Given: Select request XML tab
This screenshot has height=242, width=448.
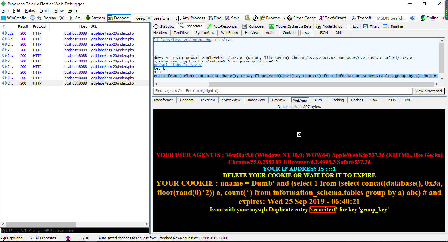Looking at the screenshot, I should [x=339, y=33].
